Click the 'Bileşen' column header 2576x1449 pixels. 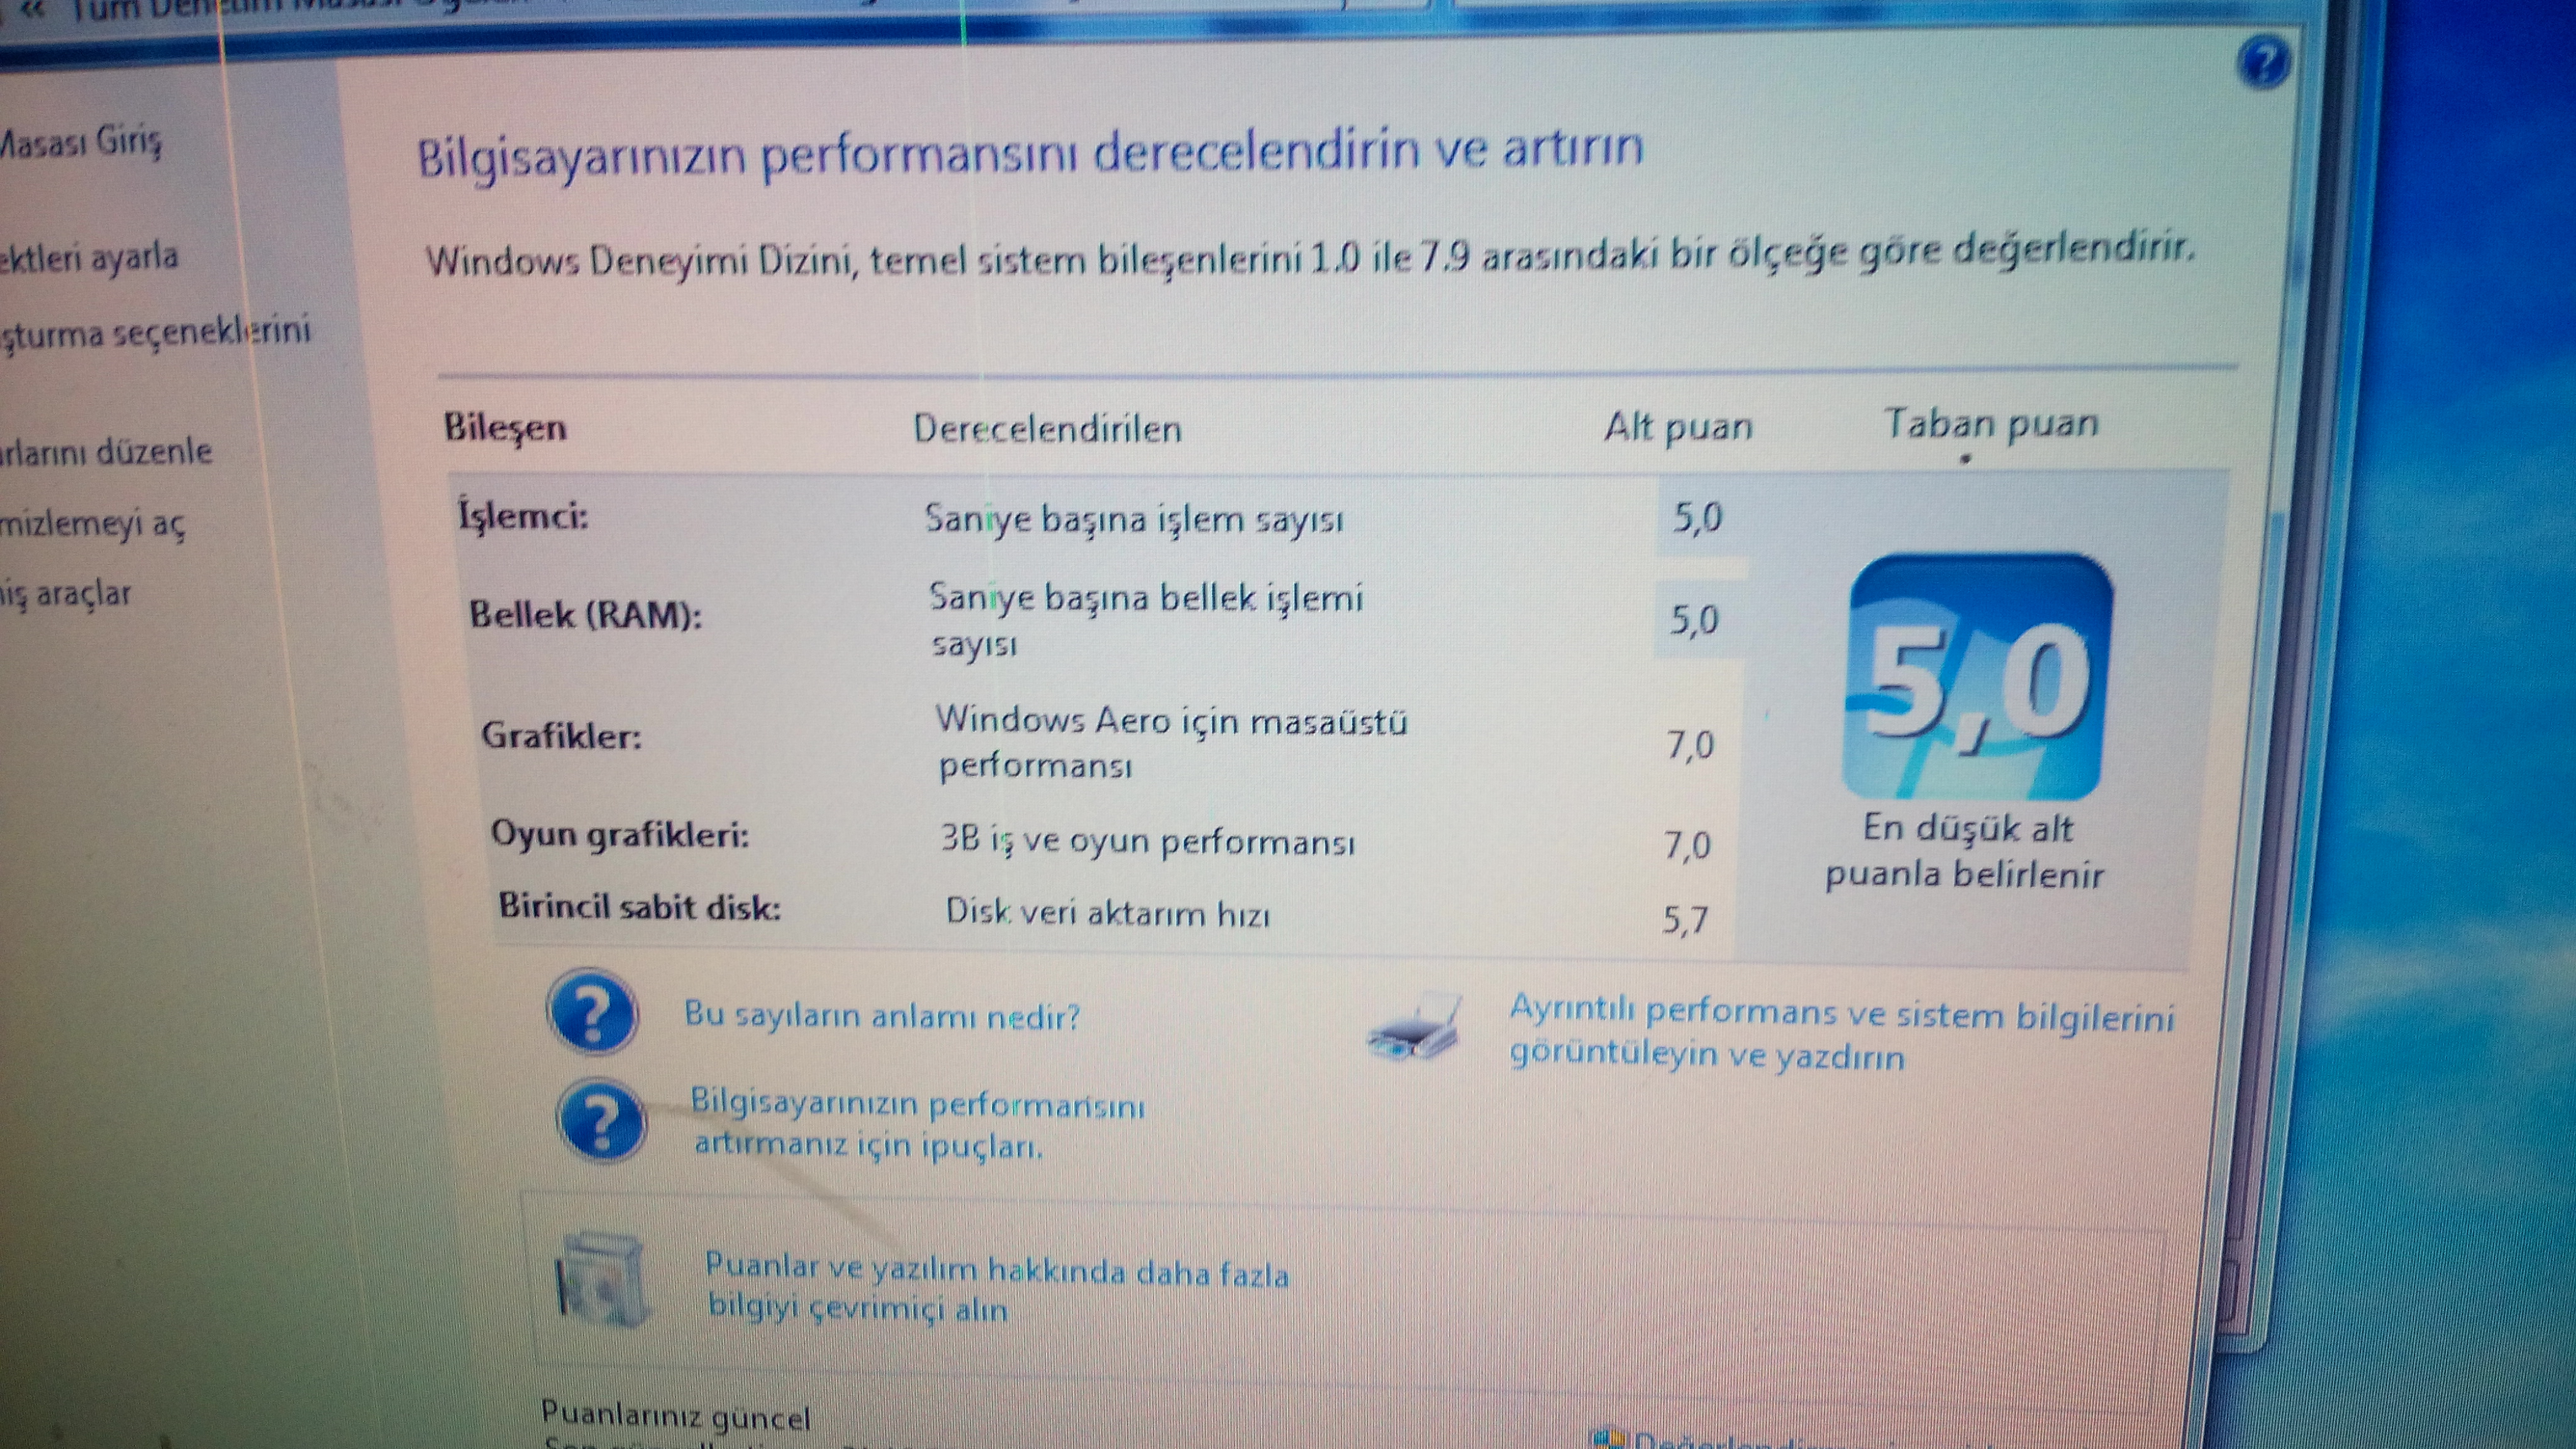505,429
